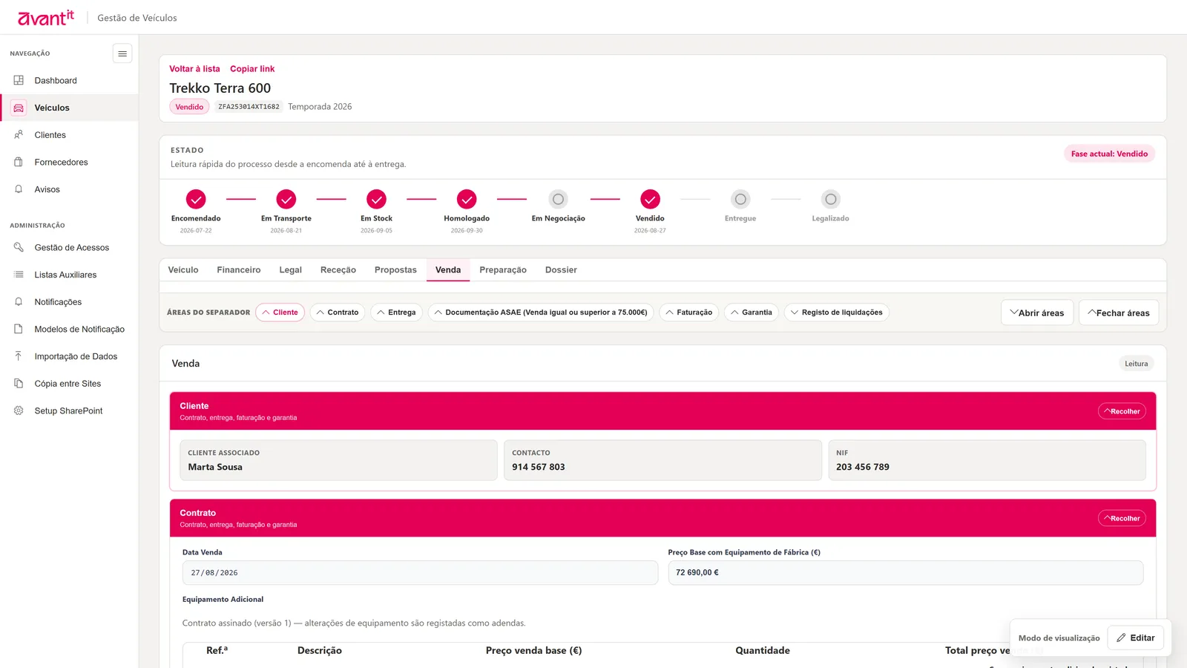Click the Legalizado step circle
Viewport: 1187px width, 668px height.
[831, 199]
